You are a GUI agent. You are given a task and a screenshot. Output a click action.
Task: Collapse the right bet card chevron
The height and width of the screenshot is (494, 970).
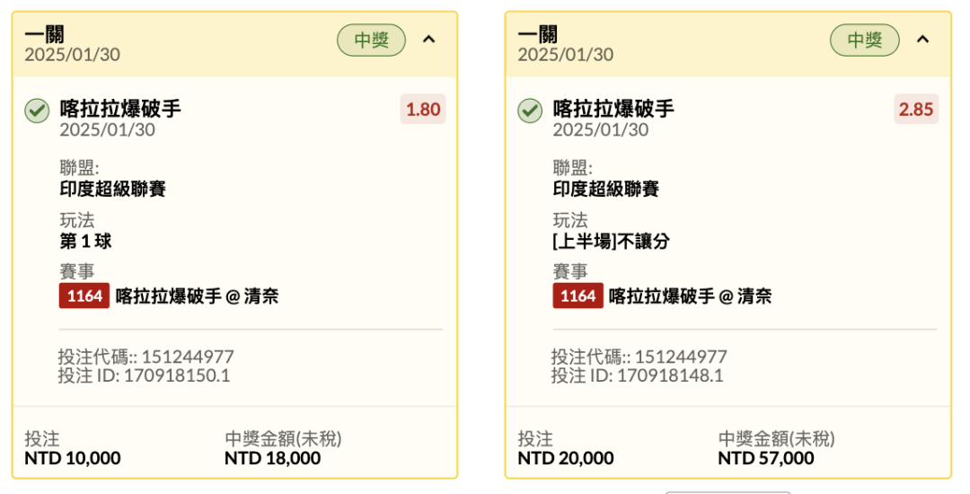[922, 40]
